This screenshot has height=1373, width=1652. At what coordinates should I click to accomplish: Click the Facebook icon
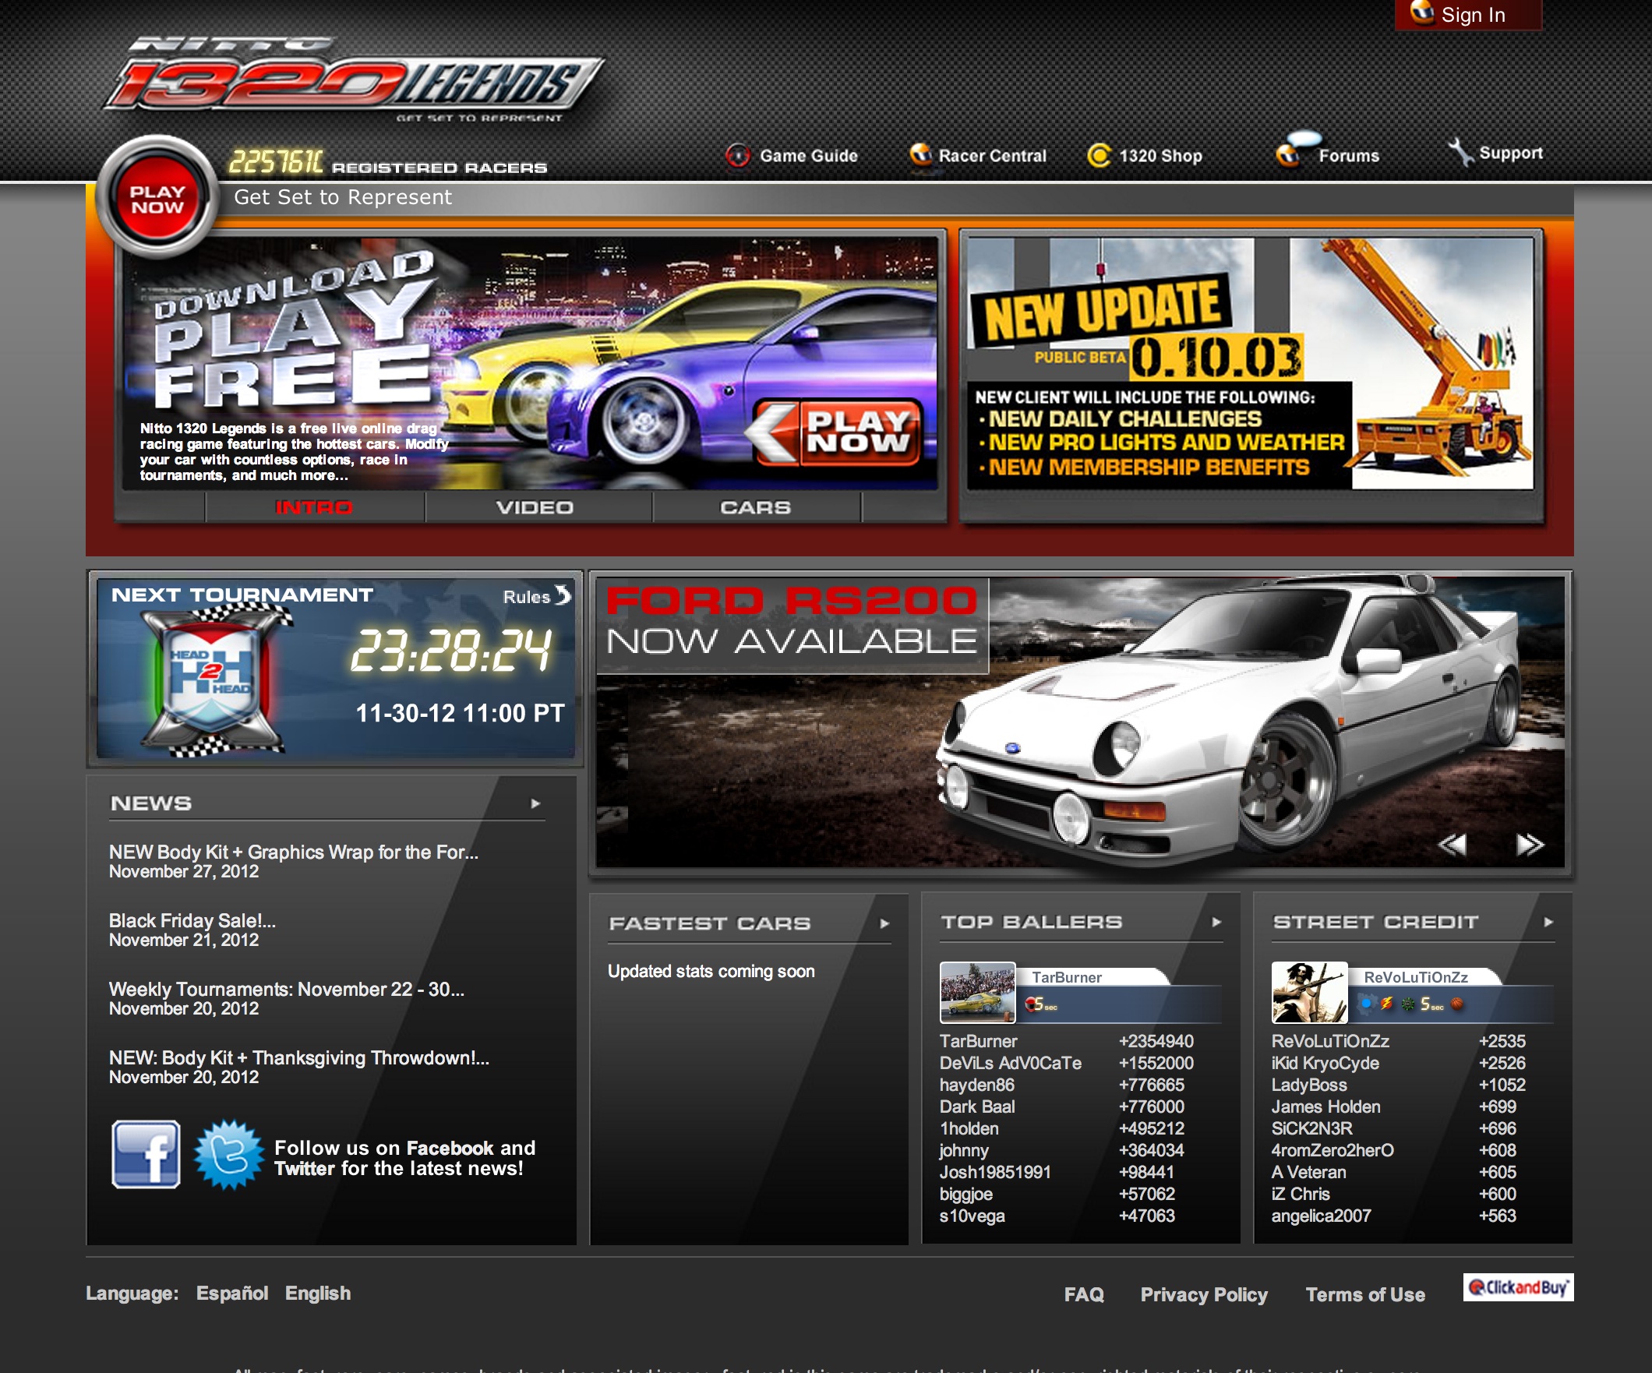[146, 1154]
